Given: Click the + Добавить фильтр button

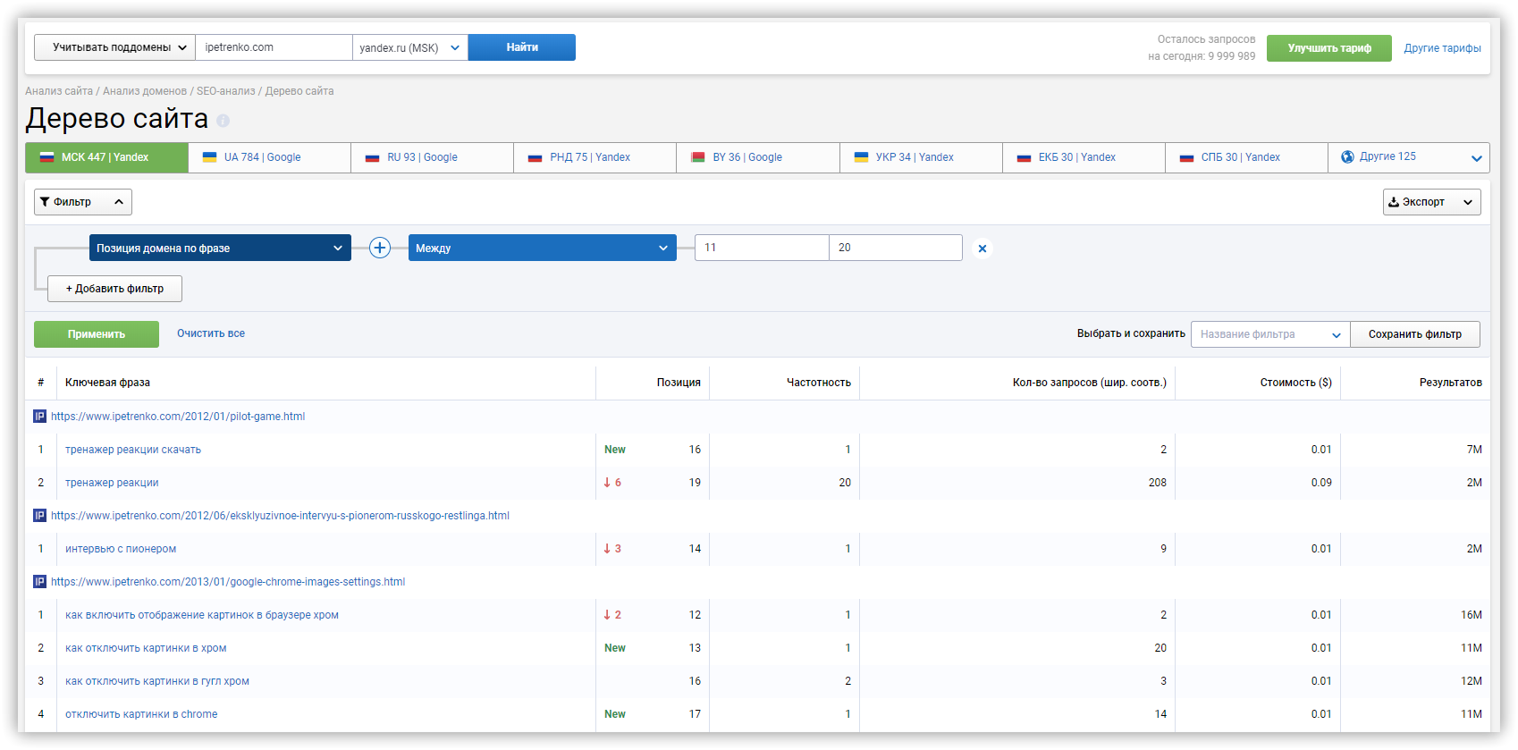Looking at the screenshot, I should click(114, 289).
